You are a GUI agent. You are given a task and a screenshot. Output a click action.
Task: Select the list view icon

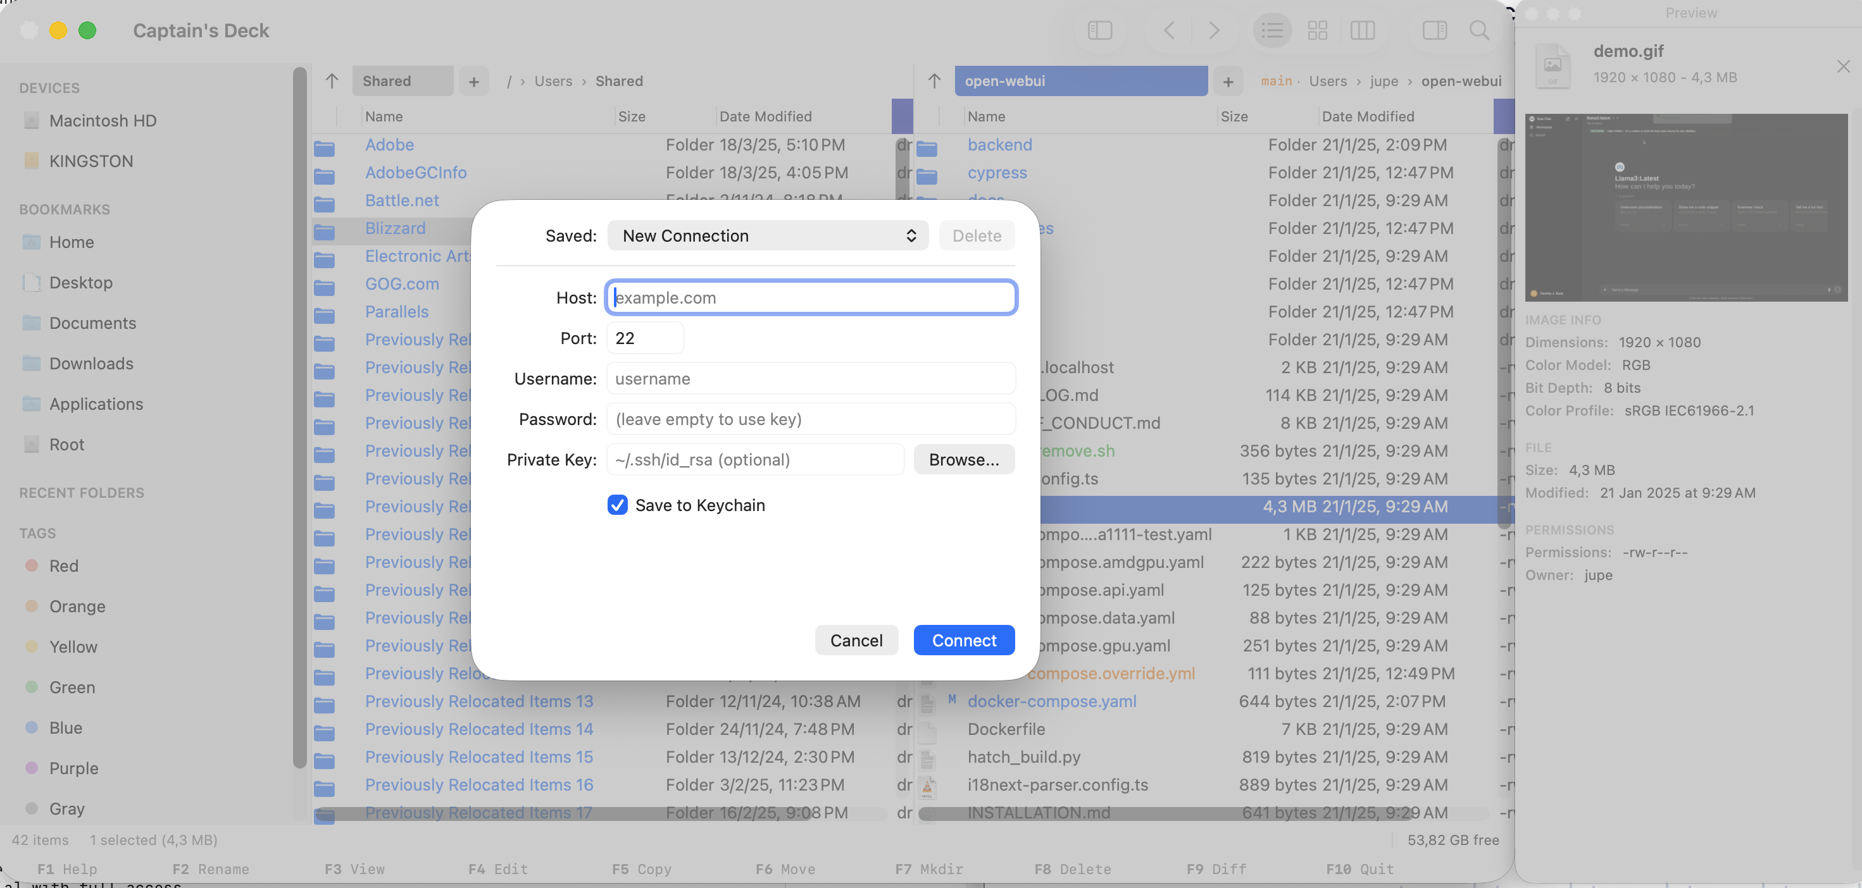pyautogui.click(x=1272, y=30)
